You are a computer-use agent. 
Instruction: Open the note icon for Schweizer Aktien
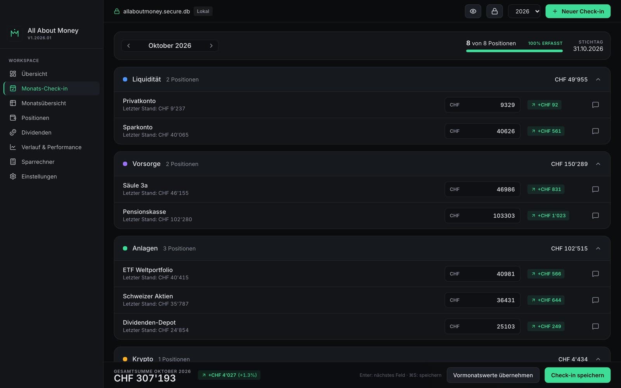[595, 300]
